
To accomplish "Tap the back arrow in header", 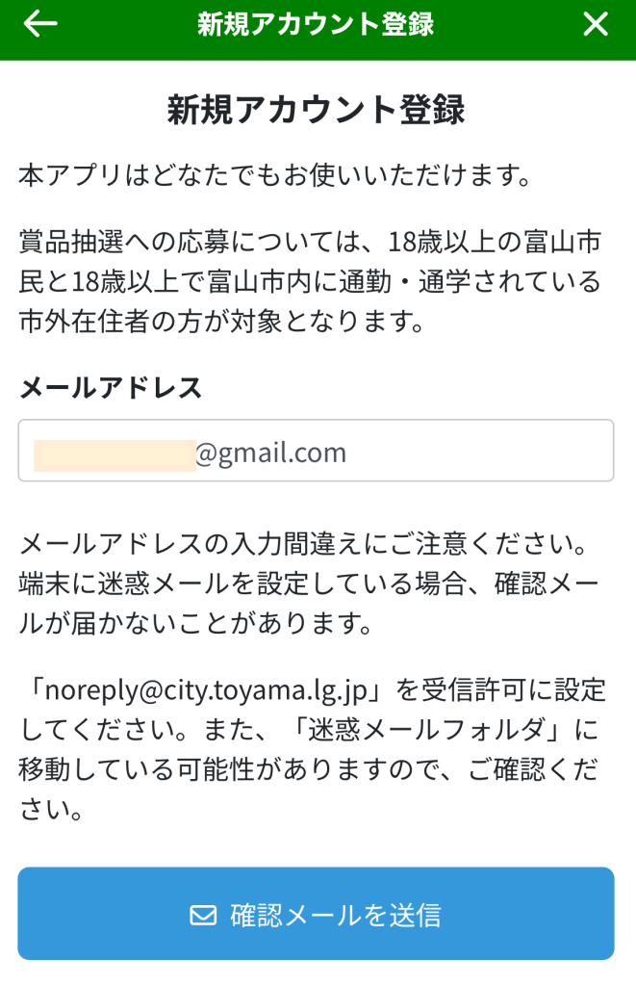I will (39, 25).
